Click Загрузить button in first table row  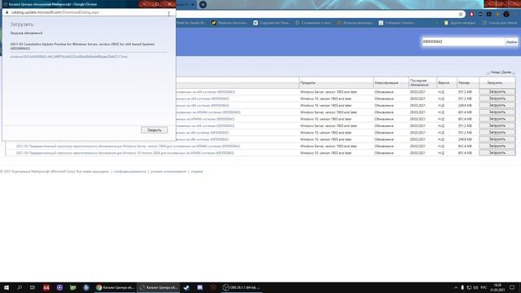(497, 92)
